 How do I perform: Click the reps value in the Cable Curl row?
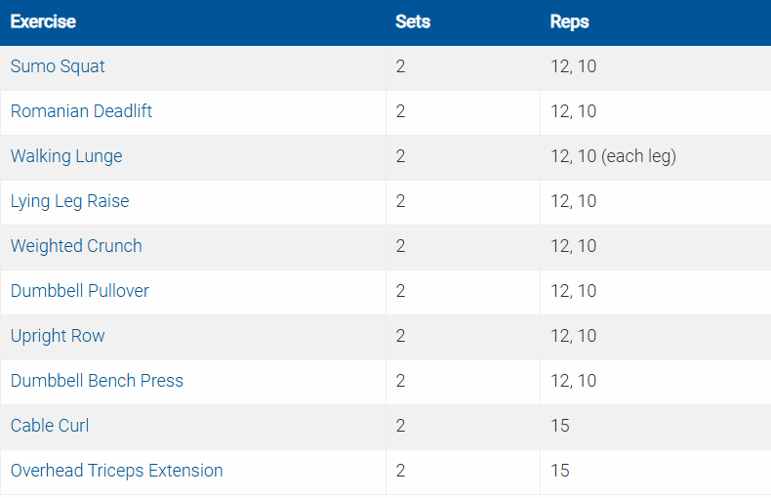click(x=560, y=427)
